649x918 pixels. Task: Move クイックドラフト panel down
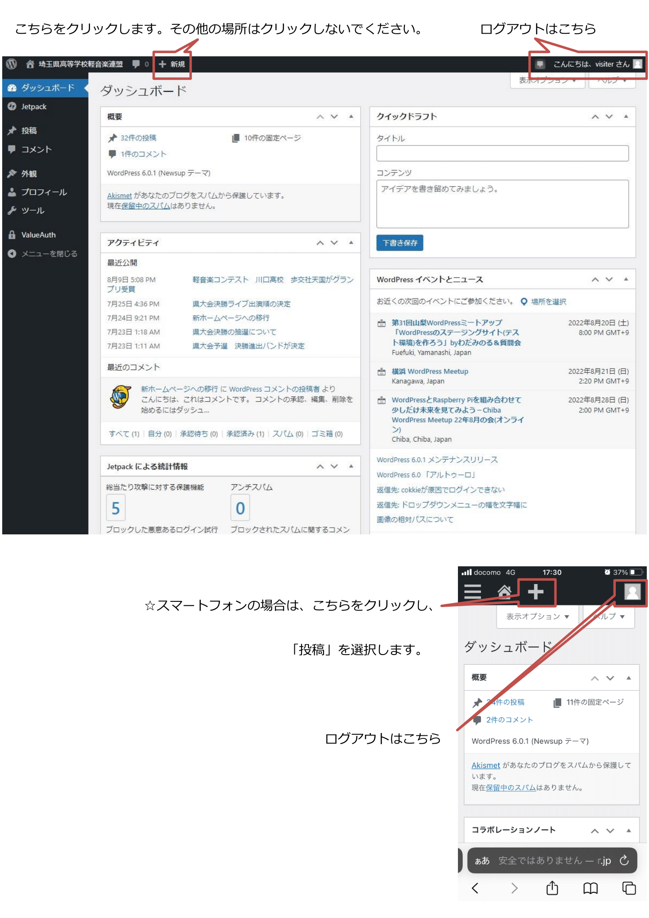tap(609, 117)
